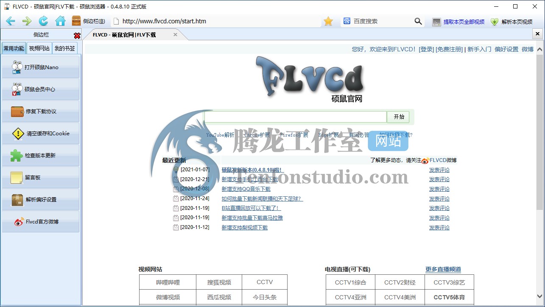The width and height of the screenshot is (545, 307).
Task: Click the [登录] link
Action: [x=426, y=49]
